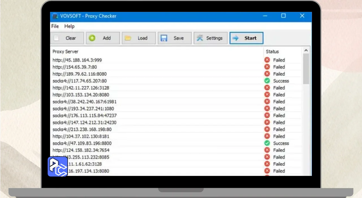Select row socks4://147.124.212.31:24230
This screenshot has height=198, width=362.
175,122
